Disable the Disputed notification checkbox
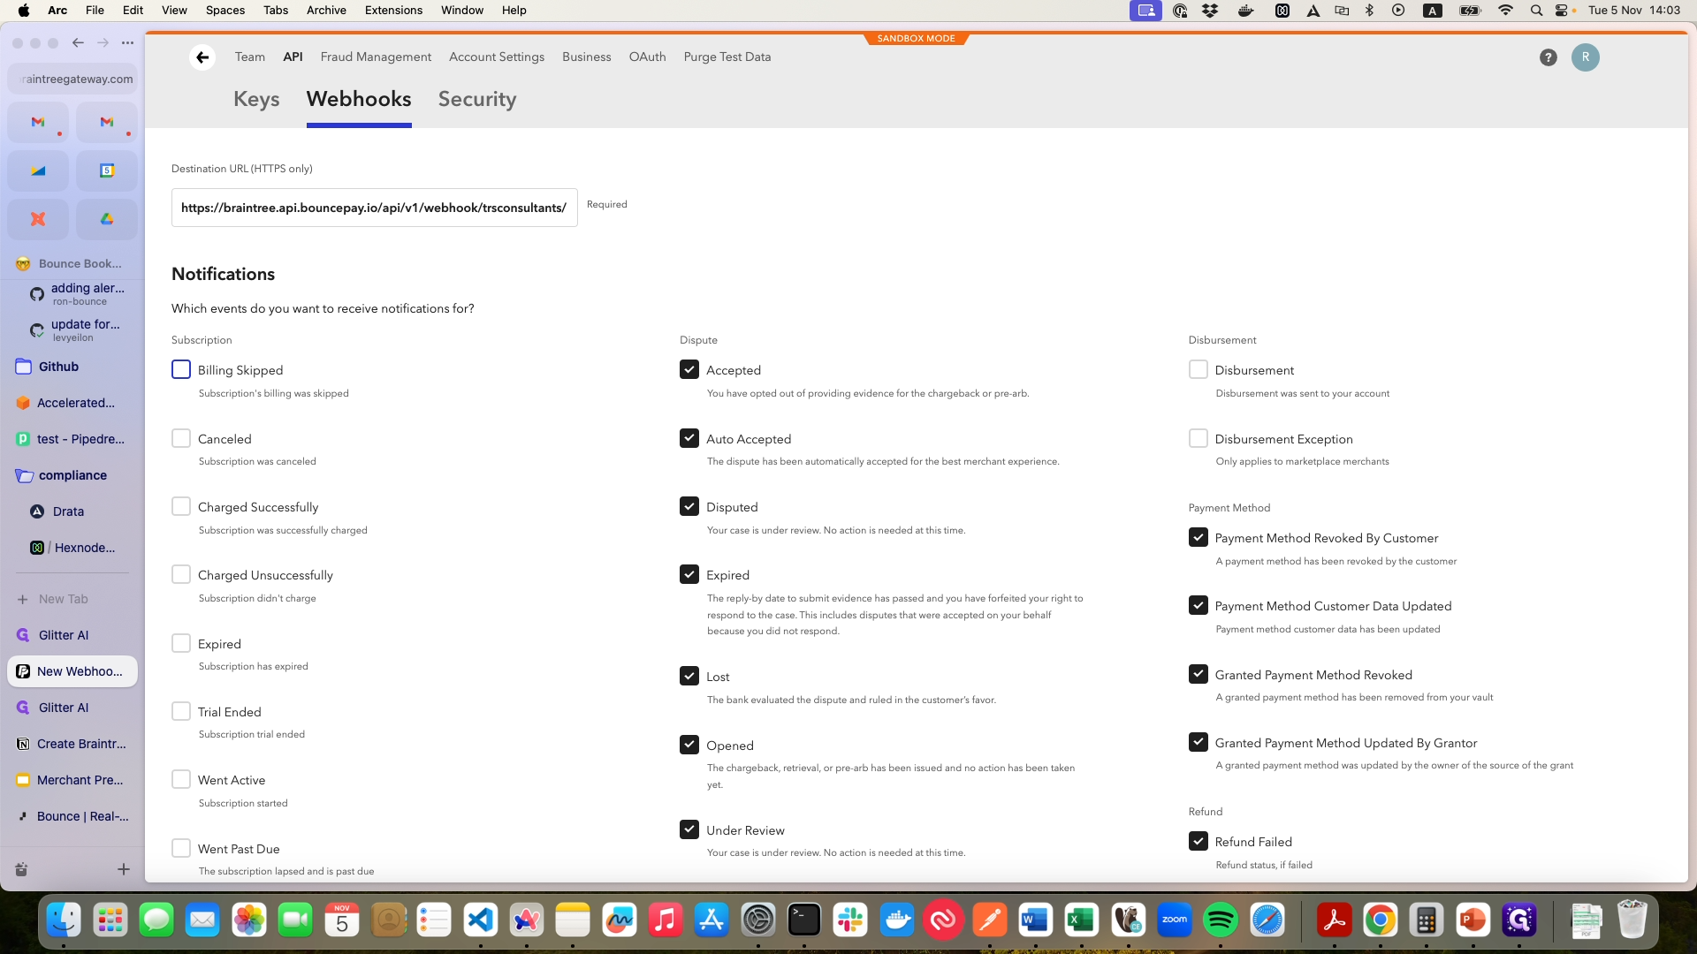Viewport: 1697px width, 954px height. [689, 506]
